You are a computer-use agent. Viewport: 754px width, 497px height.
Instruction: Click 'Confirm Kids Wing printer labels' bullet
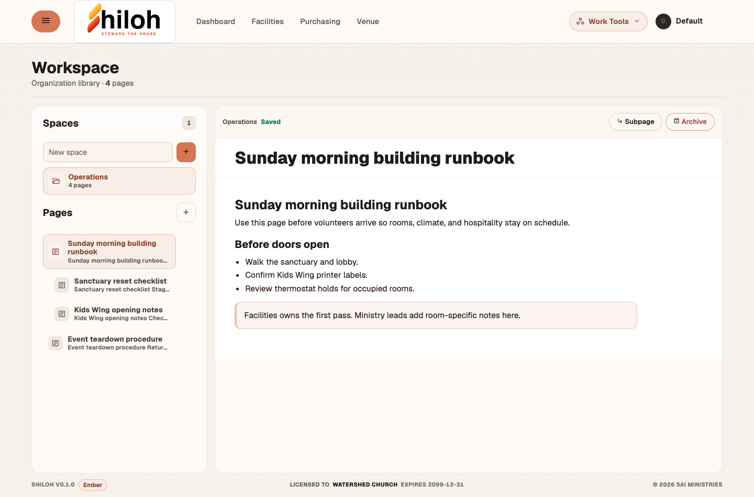(306, 275)
